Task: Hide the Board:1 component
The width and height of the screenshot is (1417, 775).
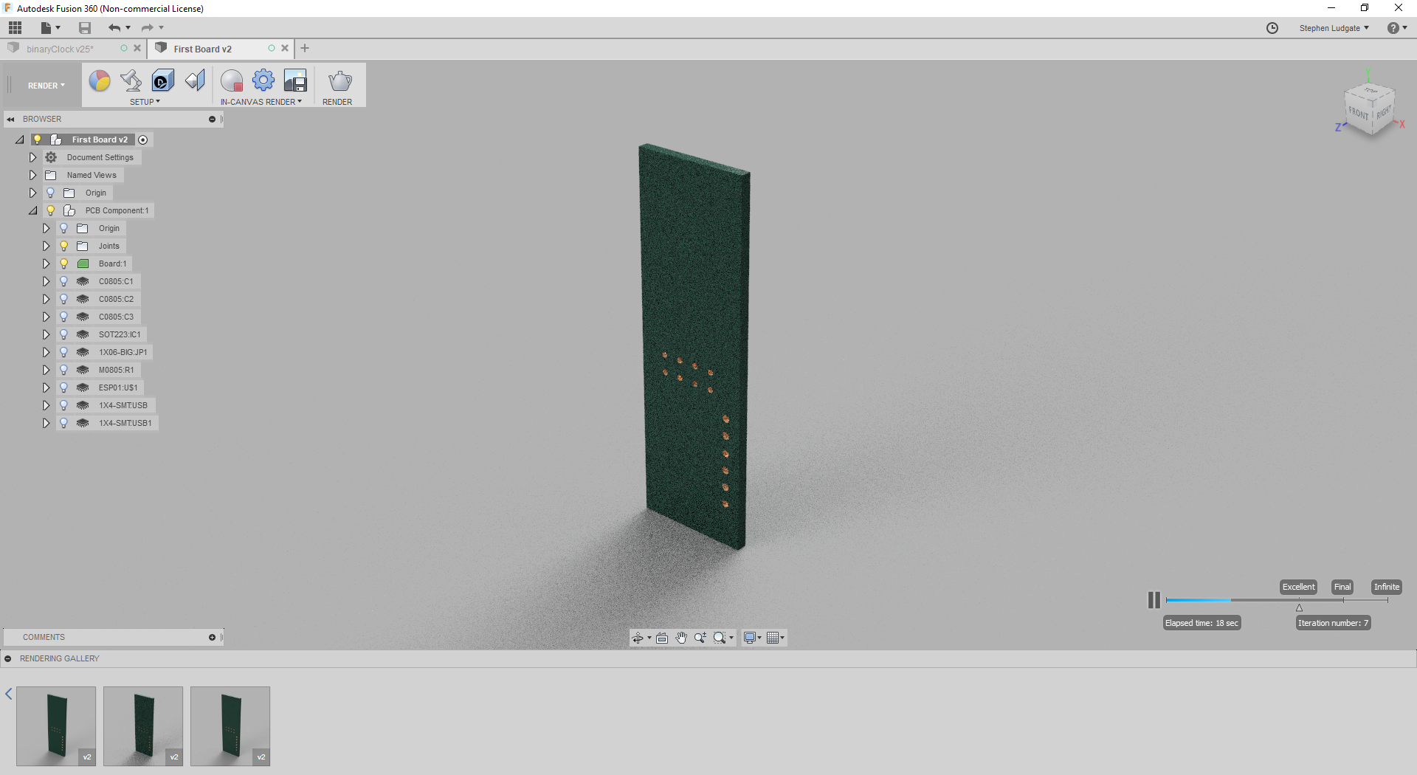Action: [63, 263]
